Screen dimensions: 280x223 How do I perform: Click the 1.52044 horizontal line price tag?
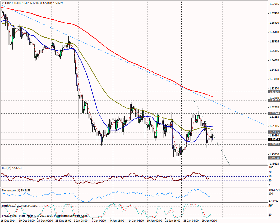[273, 113]
